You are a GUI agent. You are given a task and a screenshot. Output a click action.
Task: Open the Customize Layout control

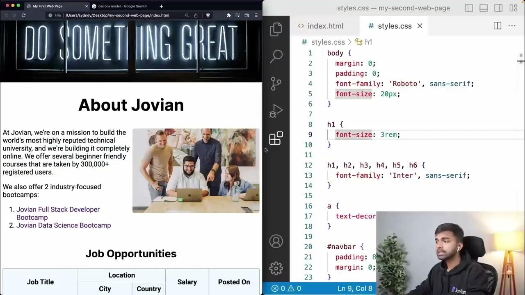coord(513,8)
